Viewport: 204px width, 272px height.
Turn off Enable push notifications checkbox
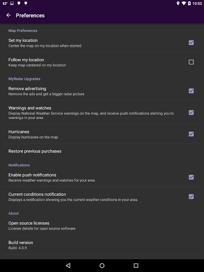click(191, 177)
